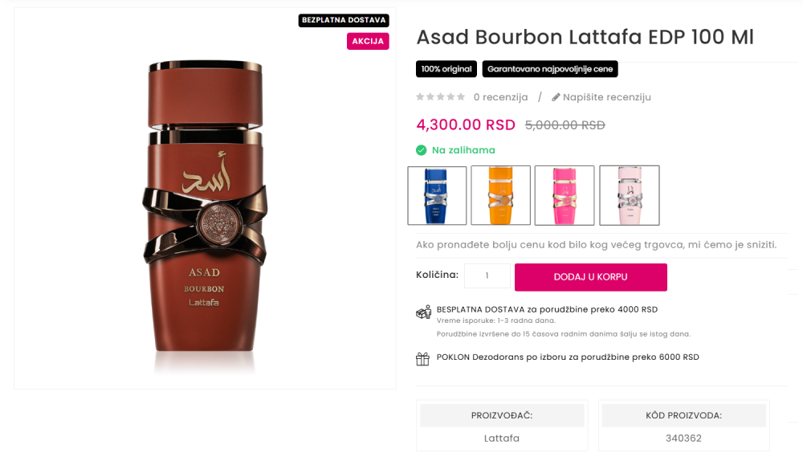Click the pencil icon next to Napišite recenziju
Image resolution: width=803 pixels, height=457 pixels.
(x=556, y=97)
